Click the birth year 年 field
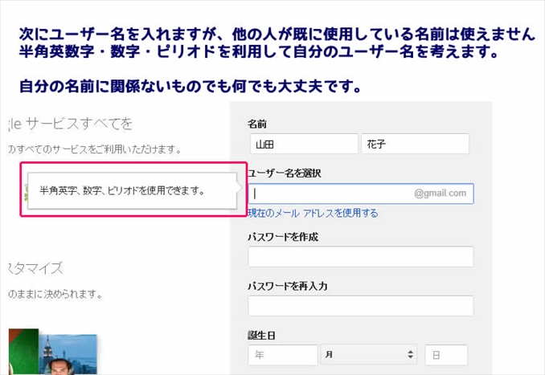 pos(283,355)
